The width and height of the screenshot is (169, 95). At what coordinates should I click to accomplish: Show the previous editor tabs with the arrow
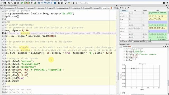pos(114,8)
